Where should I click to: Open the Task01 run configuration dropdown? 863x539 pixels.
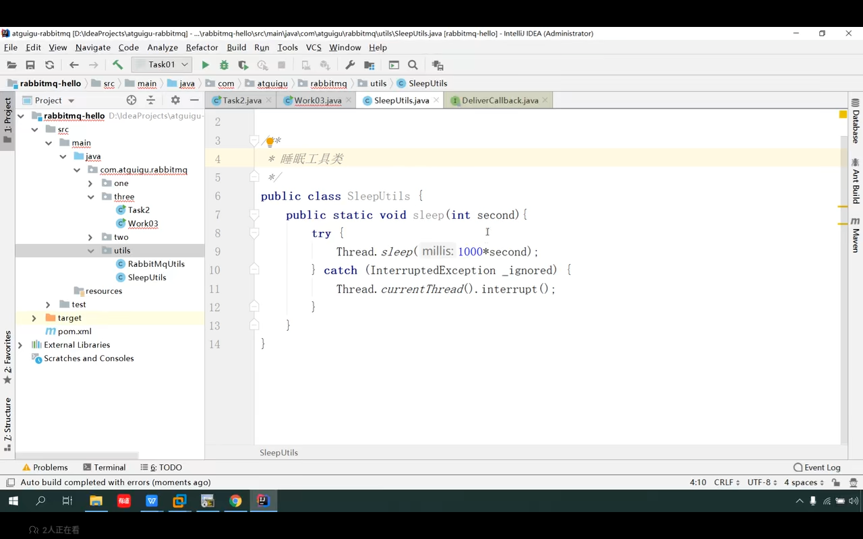[162, 65]
